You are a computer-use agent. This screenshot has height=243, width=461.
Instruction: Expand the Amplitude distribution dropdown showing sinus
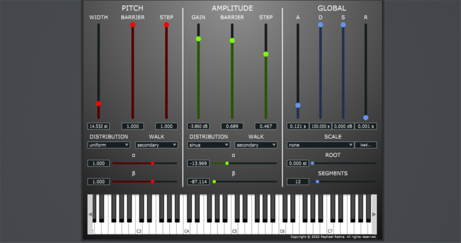tap(209, 145)
